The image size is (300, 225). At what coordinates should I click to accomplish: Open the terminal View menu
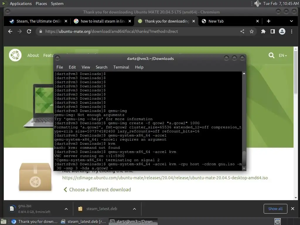pyautogui.click(x=86, y=67)
